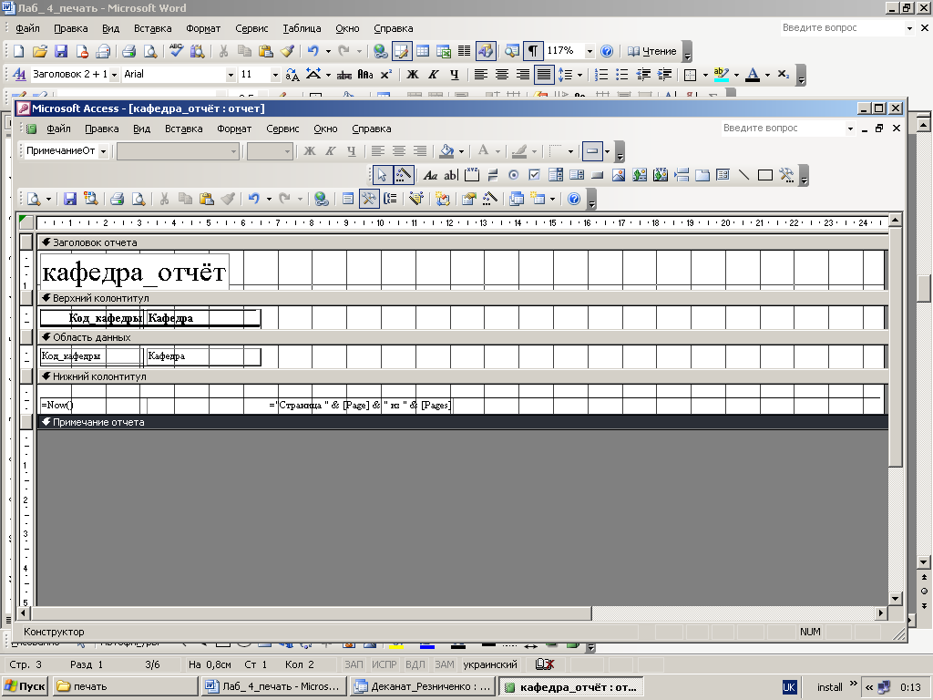
Task: Open Формат menu in Access
Action: [234, 129]
